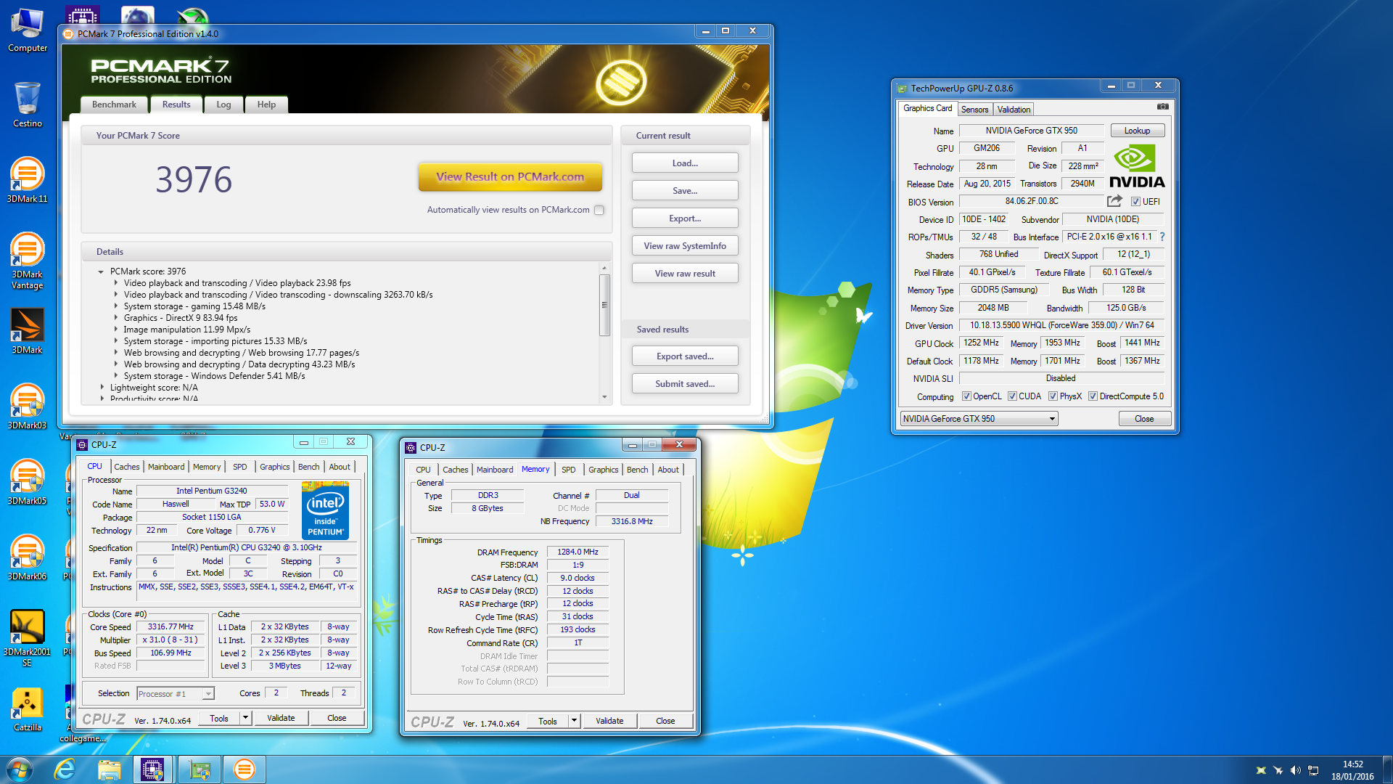Open the Cestino recycle bin icon
The width and height of the screenshot is (1393, 784).
pos(27,105)
